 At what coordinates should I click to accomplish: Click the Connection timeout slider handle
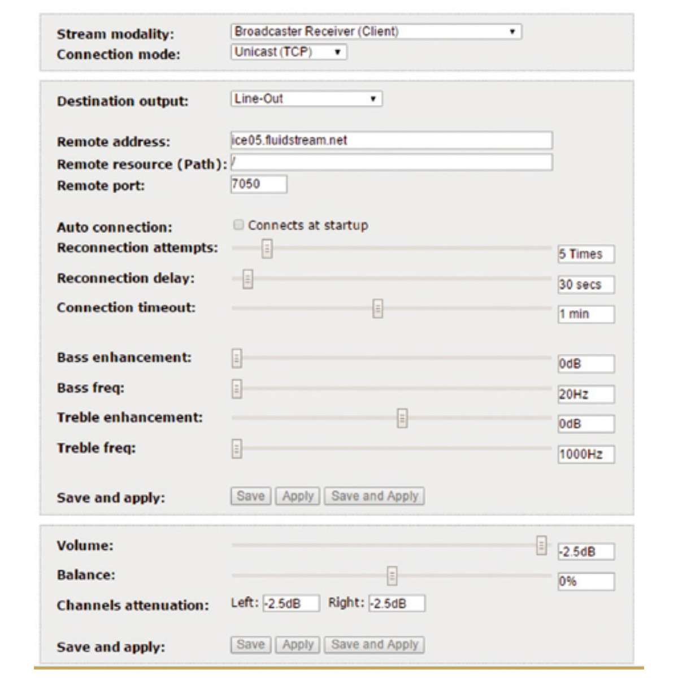coord(376,308)
